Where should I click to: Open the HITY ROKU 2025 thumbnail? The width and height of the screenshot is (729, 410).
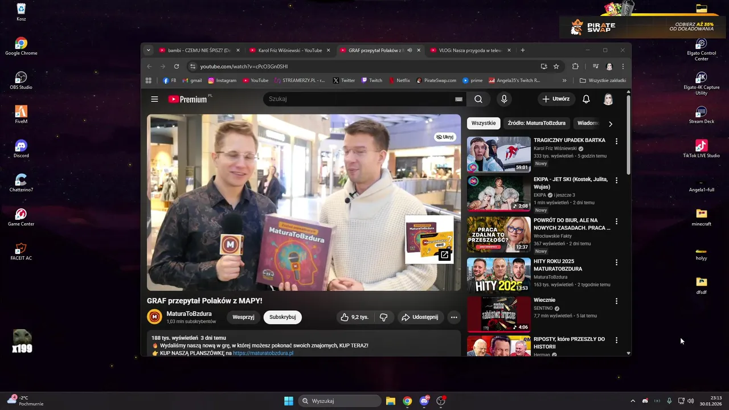tap(499, 275)
